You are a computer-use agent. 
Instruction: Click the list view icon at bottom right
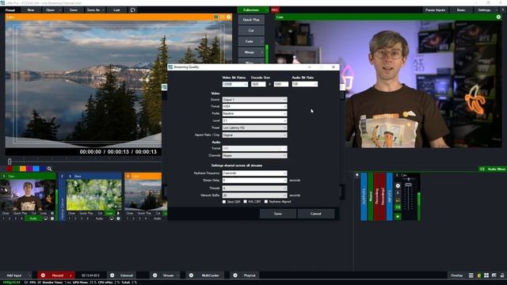[x=471, y=275]
